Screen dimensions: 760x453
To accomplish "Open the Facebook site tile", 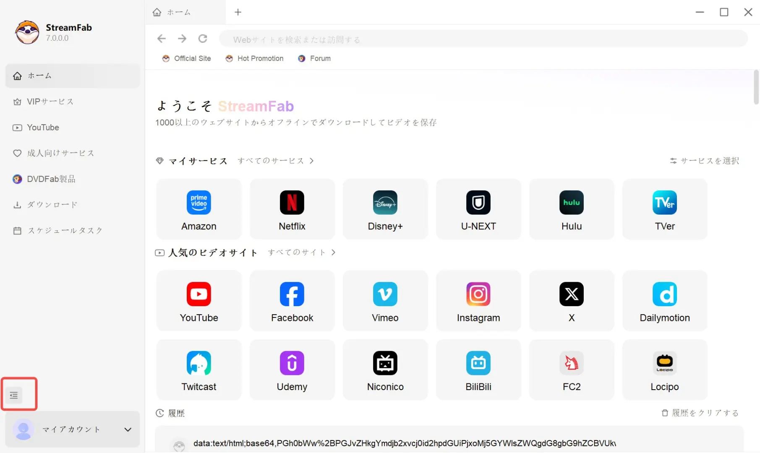I will [x=292, y=301].
